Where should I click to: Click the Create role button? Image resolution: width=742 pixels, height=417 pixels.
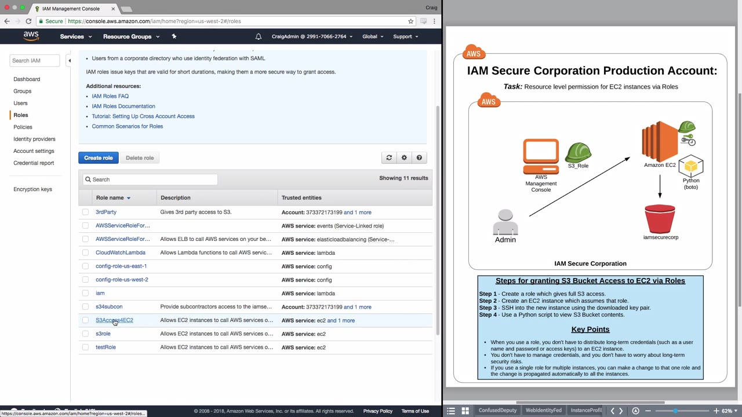point(99,158)
